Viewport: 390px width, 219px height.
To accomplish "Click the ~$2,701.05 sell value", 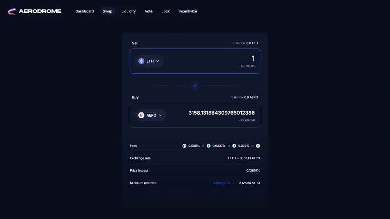I will click(x=246, y=66).
